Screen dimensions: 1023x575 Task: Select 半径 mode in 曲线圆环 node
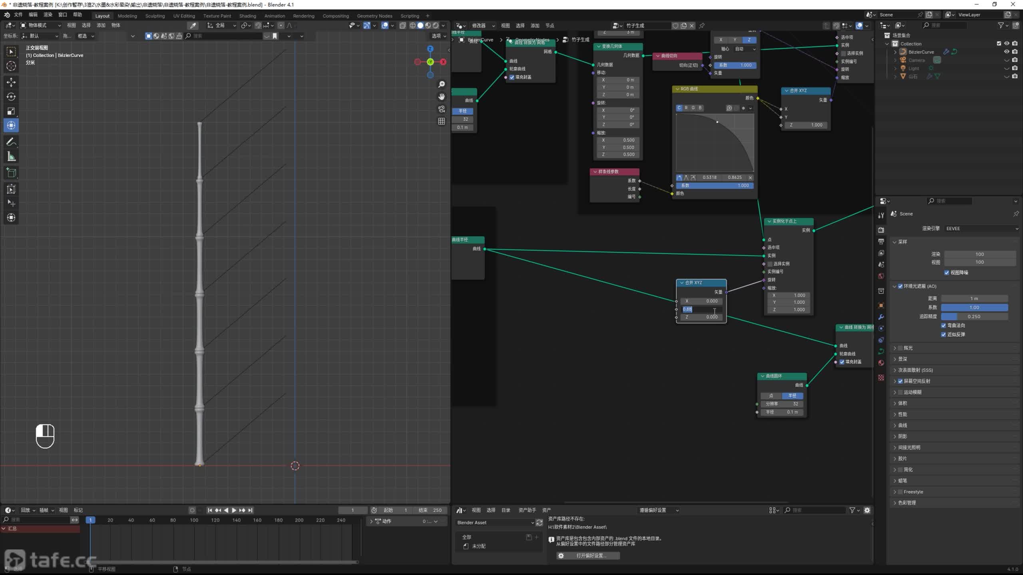tap(792, 395)
